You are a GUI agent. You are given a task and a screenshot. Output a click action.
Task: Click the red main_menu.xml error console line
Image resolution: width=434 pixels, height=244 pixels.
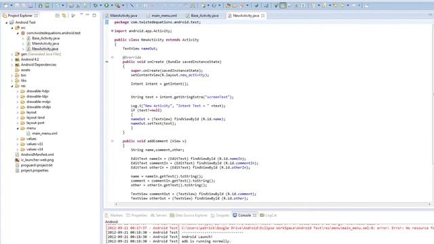pyautogui.click(x=269, y=228)
